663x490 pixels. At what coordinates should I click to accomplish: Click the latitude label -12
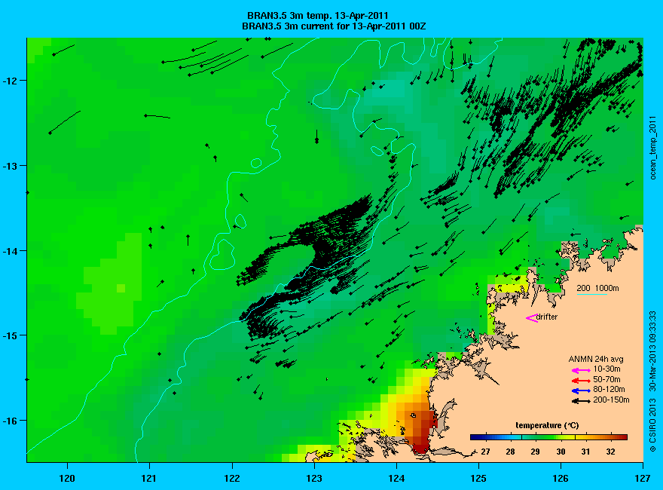(x=8, y=81)
